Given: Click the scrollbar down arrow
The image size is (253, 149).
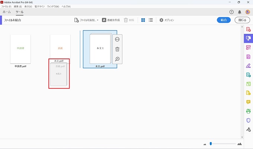Looking at the screenshot, I should pyautogui.click(x=242, y=137).
